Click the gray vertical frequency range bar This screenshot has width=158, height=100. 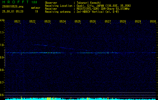pos(5,58)
